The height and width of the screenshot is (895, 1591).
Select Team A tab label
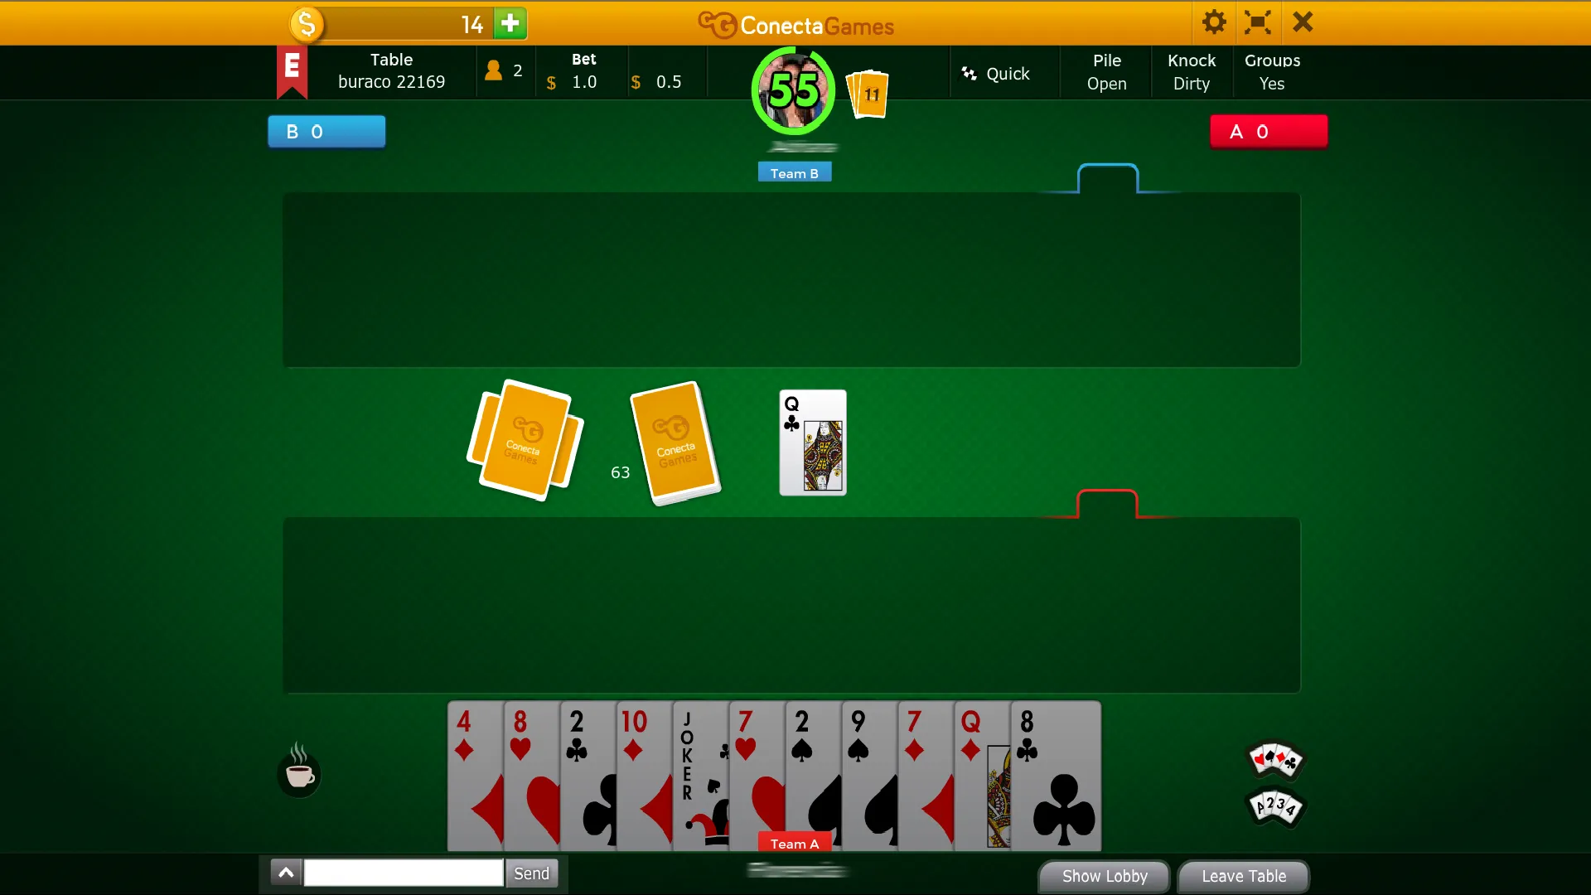(x=795, y=843)
